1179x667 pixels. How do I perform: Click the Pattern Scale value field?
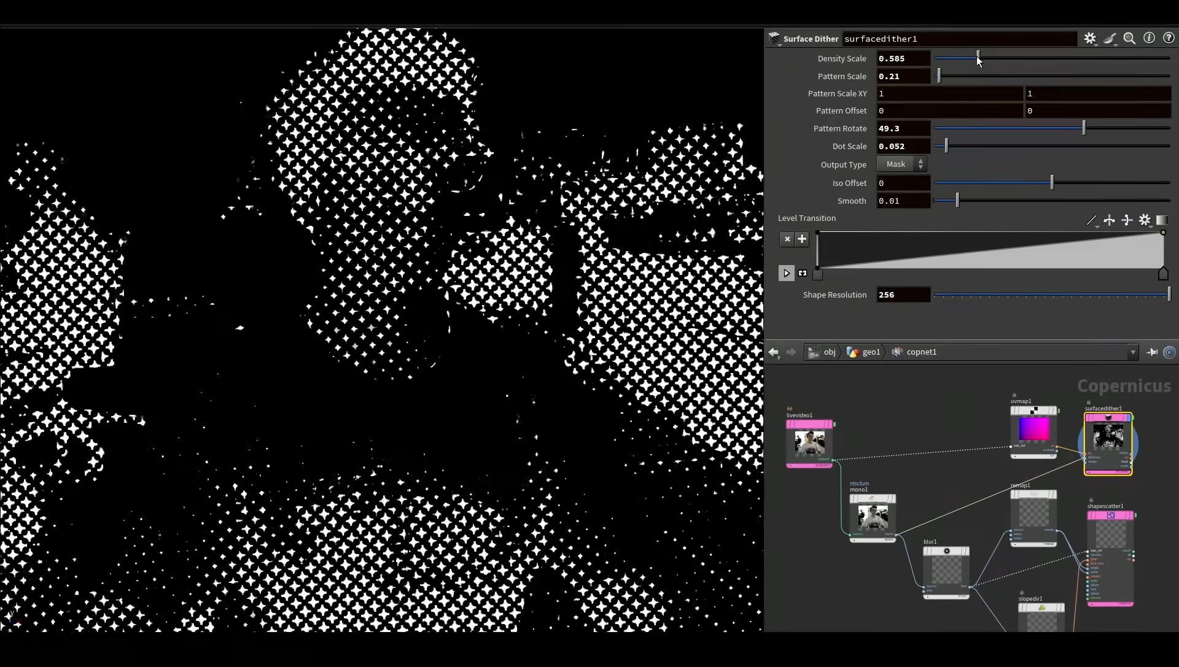[903, 76]
